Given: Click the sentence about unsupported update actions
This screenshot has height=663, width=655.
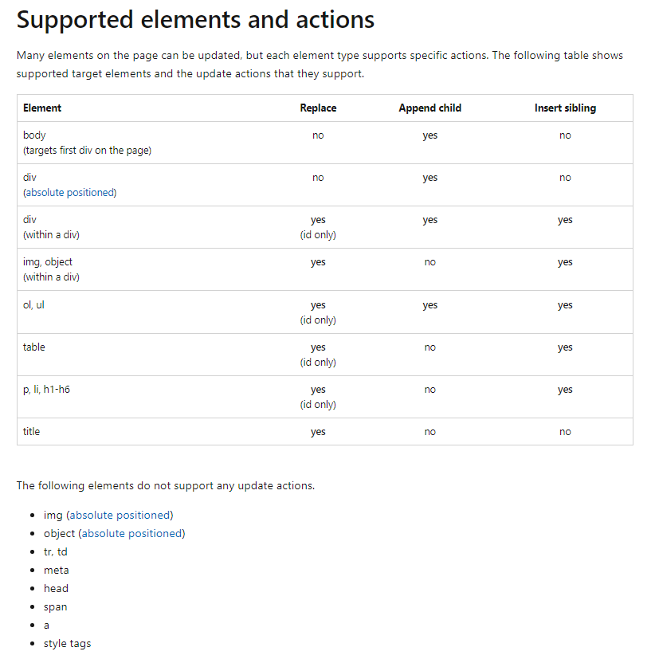Looking at the screenshot, I should click(166, 486).
